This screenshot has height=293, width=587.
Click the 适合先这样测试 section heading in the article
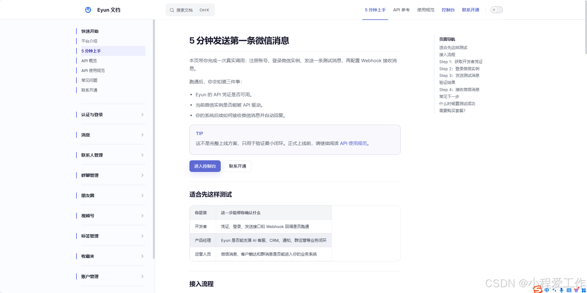pos(211,195)
